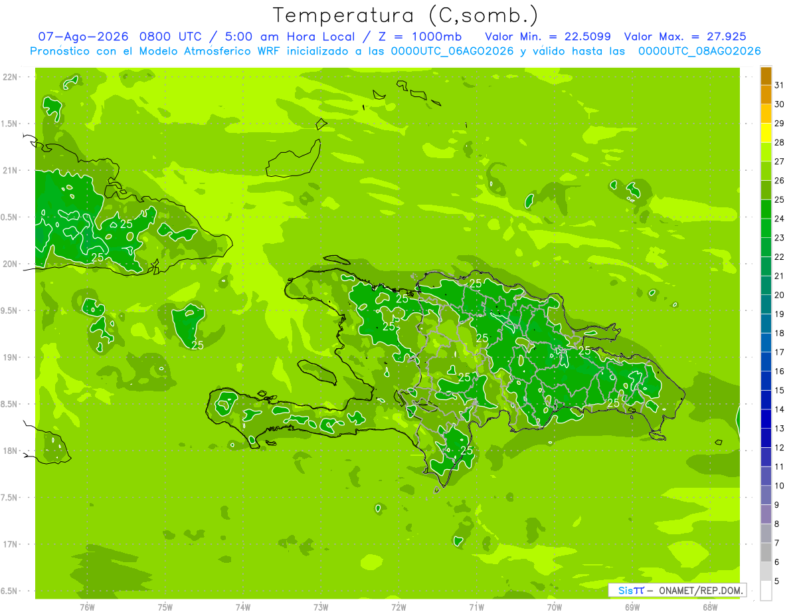Click the '73W' longitude label
797x616 pixels.
click(321, 607)
